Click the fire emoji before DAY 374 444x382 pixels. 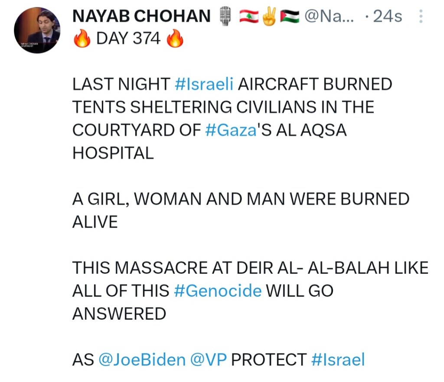(81, 39)
